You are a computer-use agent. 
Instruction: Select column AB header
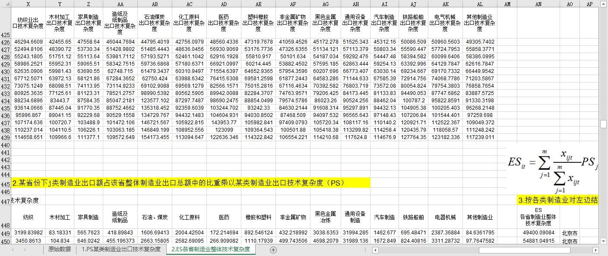pos(155,3)
